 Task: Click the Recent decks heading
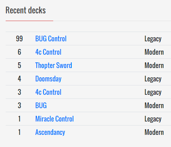(26, 10)
